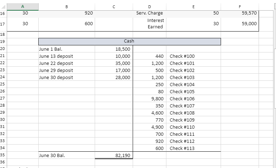Select the 4,900 amount cell
Image resolution: width=276 pixels, height=168 pixels.
click(x=149, y=127)
